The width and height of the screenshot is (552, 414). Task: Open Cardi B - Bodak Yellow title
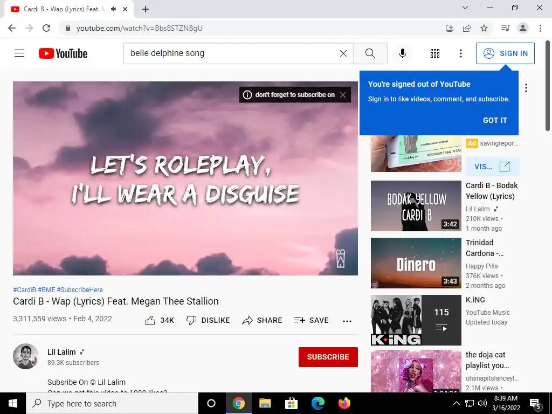point(492,191)
